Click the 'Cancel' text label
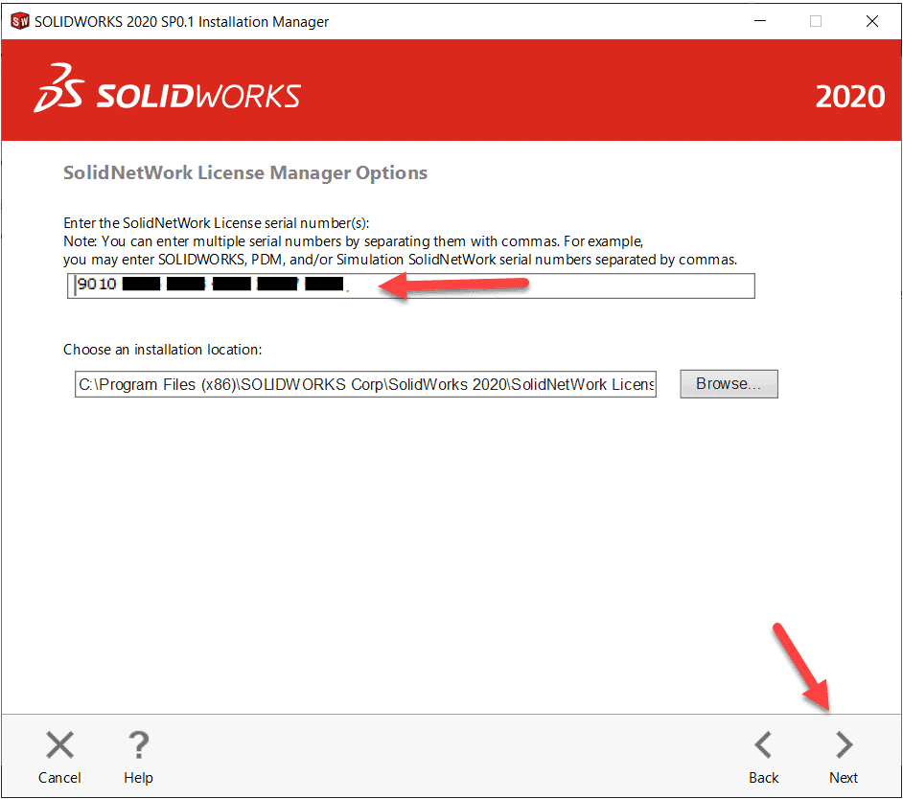903x799 pixels. [x=59, y=778]
